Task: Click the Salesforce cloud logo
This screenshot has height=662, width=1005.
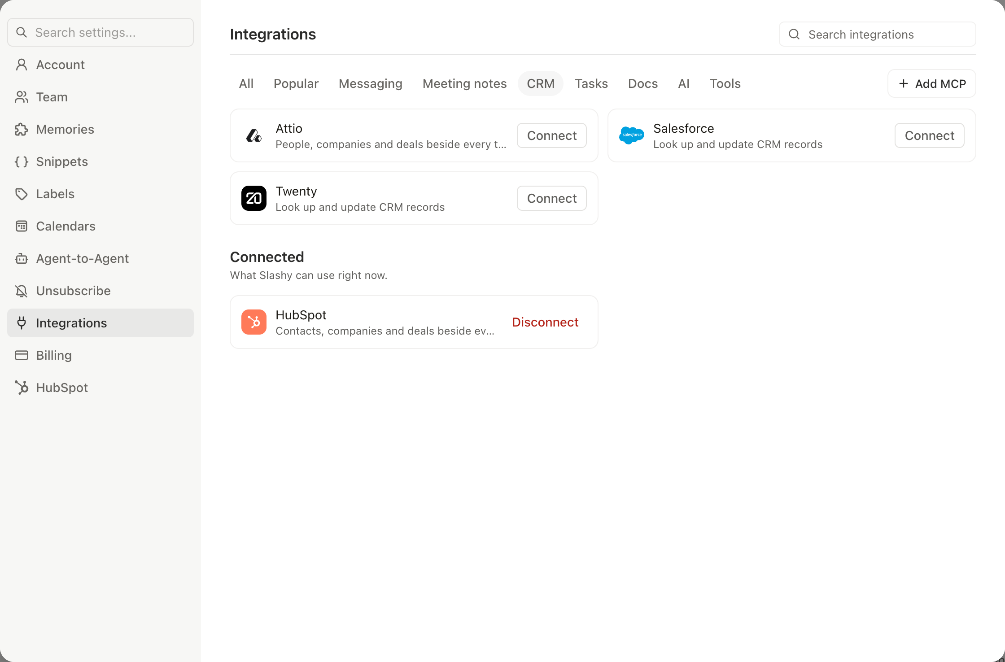Action: pos(632,135)
